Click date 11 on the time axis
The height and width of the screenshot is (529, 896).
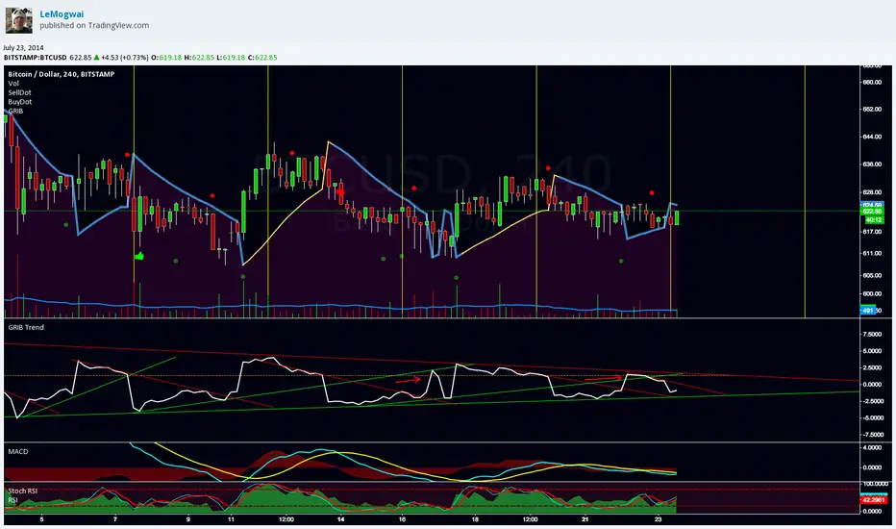(x=231, y=519)
